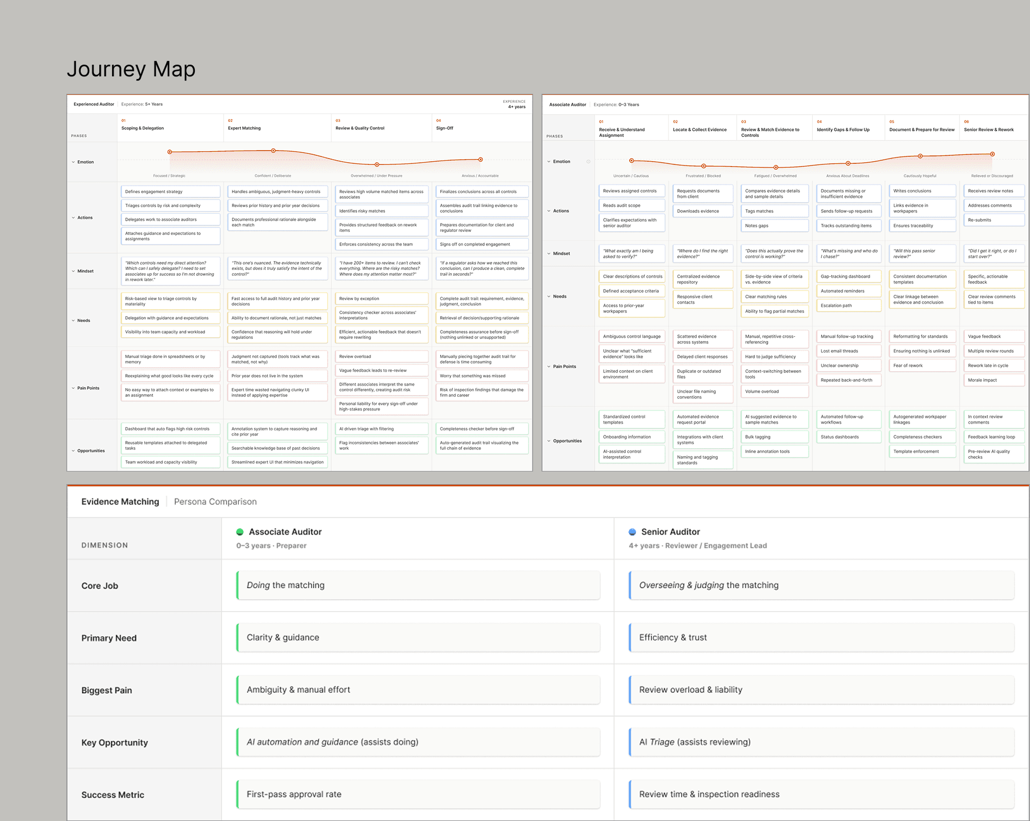Collapse the Emotion row in Associate Auditor map
1030x821 pixels.
[x=549, y=162]
